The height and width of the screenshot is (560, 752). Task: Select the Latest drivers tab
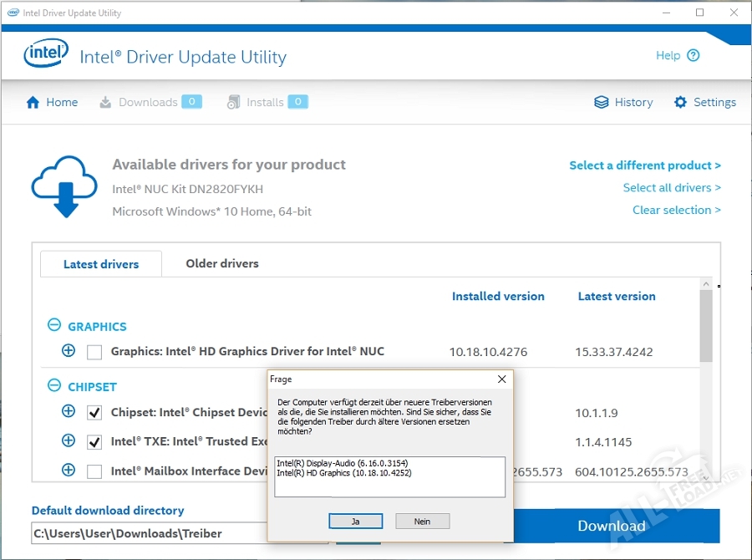101,264
